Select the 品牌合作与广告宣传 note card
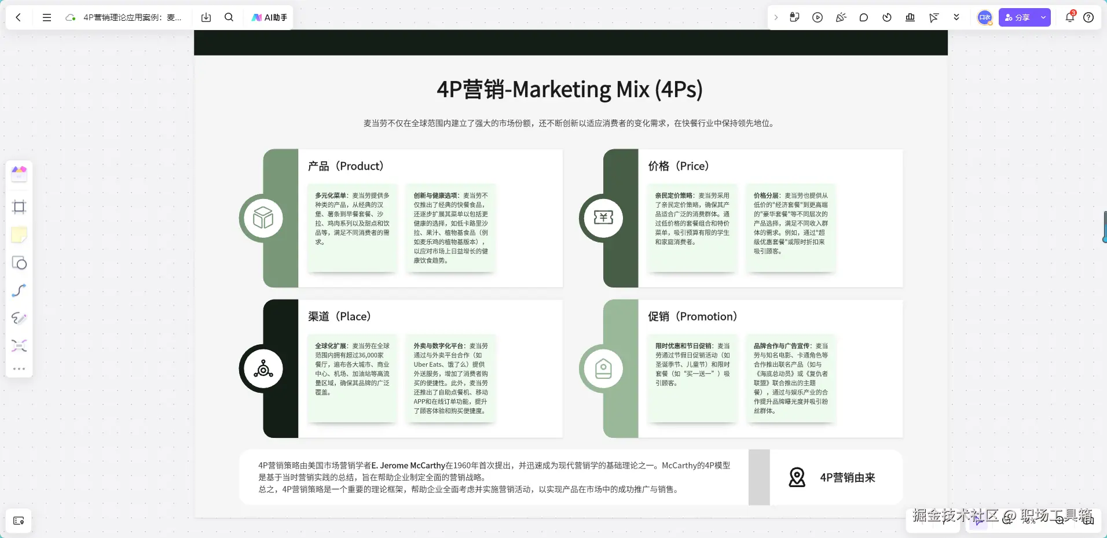Screen dimensions: 1107x538 [791, 378]
